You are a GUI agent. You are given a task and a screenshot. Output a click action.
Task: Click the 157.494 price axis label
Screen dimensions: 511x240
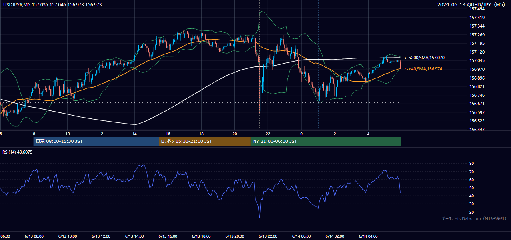(477, 9)
